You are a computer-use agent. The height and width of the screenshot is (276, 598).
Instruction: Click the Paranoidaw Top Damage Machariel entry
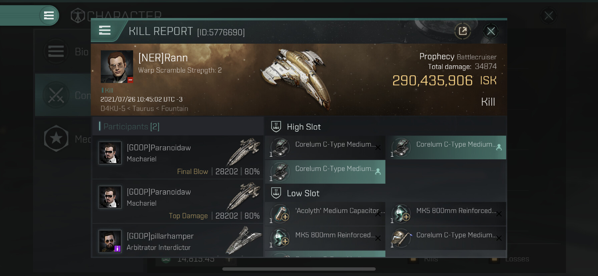pos(178,201)
